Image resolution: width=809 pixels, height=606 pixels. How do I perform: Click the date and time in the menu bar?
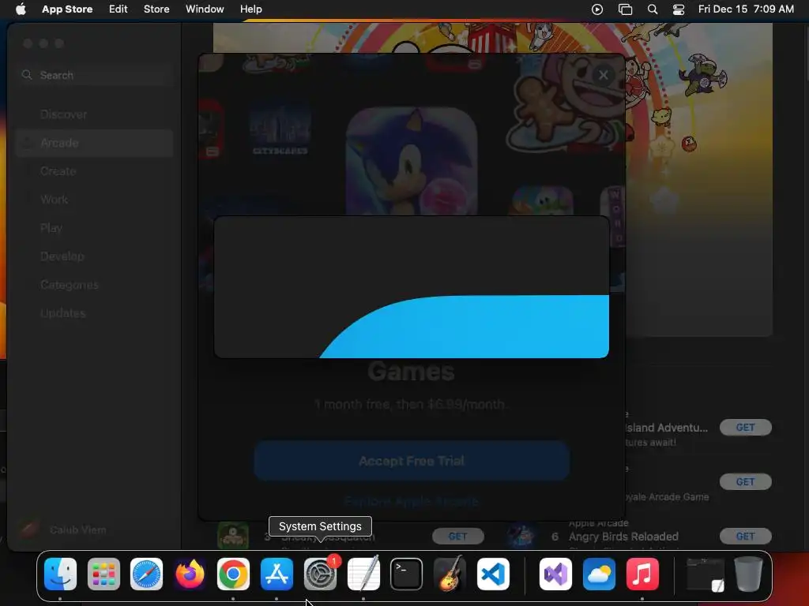pos(746,9)
